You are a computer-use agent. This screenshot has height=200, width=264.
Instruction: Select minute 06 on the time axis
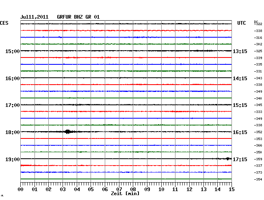tap(105, 189)
